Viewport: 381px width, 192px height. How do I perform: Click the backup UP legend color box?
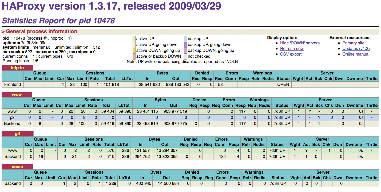pyautogui.click(x=186, y=39)
